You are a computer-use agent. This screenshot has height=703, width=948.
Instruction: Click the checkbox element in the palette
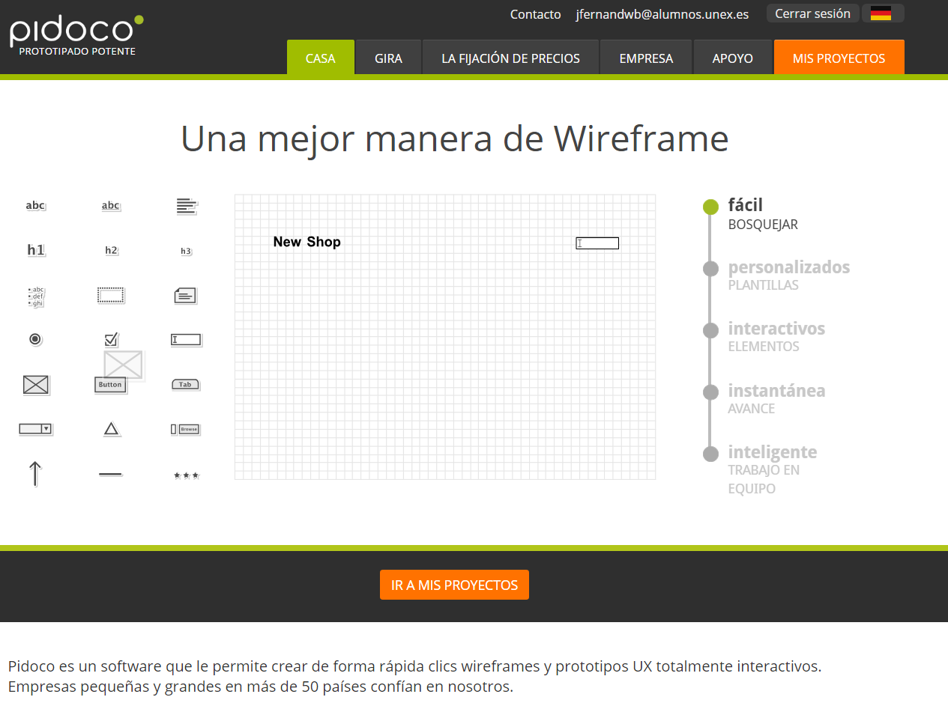[x=111, y=338]
